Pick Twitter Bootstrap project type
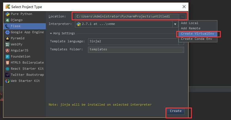Image resolution: width=231 pixels, height=120 pixels. (25, 75)
